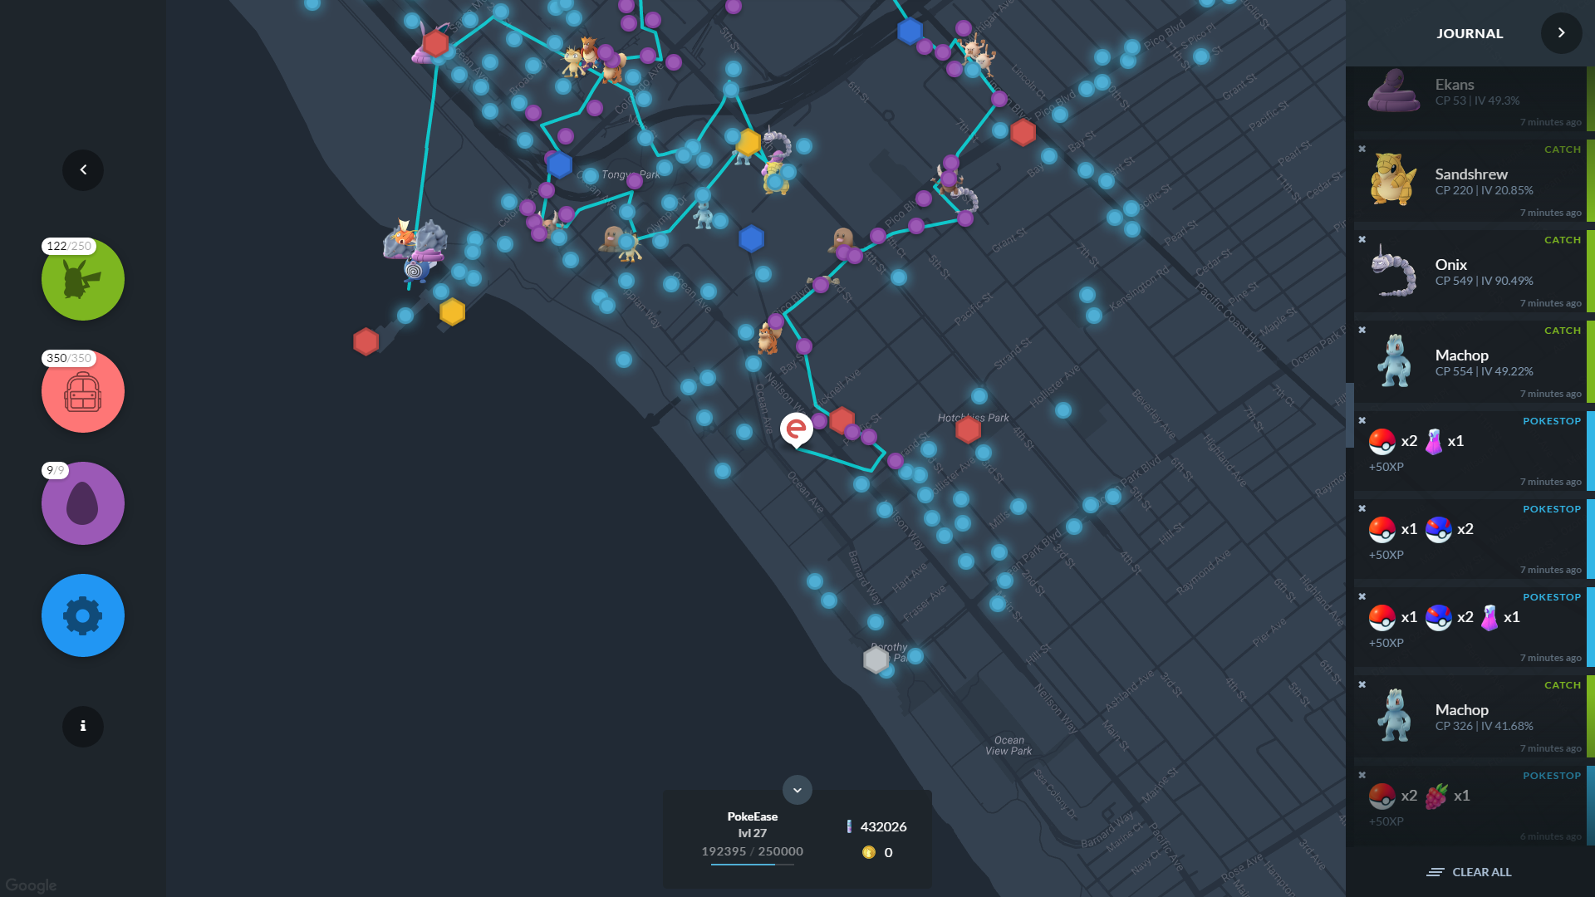
Task: Open the Pokemon list green button
Action: pos(83,279)
